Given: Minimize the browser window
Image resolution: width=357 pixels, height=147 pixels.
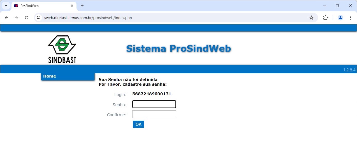Looking at the screenshot, I should [x=324, y=6].
